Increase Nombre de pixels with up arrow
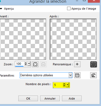This screenshot has height=106, width=101. (64, 84)
